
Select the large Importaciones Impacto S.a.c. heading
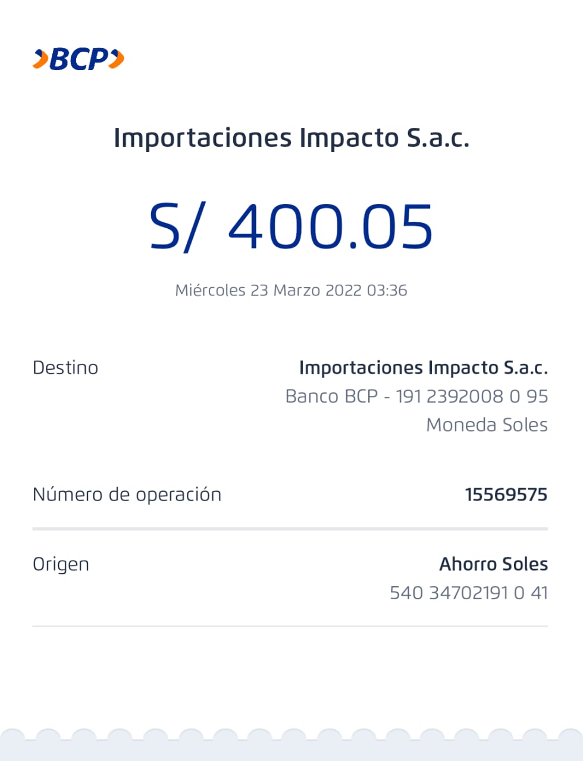coord(291,138)
